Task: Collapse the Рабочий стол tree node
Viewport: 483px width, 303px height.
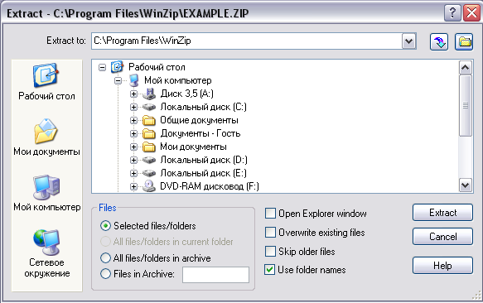Action: [102, 67]
